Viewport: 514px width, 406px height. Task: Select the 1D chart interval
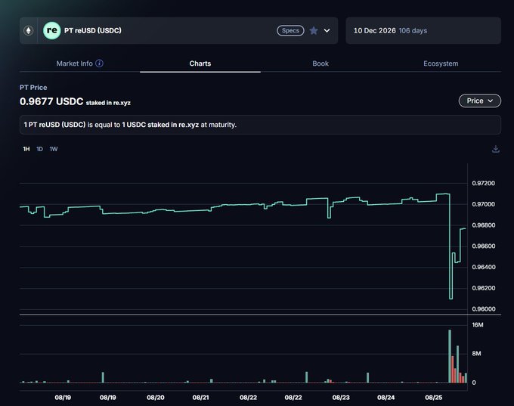[39, 149]
